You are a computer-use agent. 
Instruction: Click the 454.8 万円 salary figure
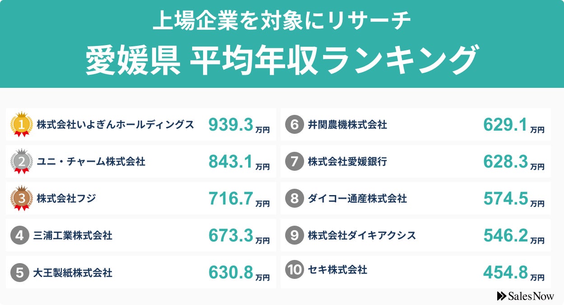(x=513, y=273)
